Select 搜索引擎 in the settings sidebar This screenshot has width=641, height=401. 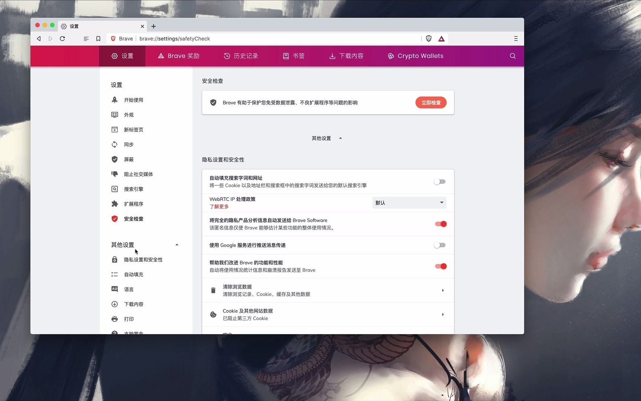134,189
